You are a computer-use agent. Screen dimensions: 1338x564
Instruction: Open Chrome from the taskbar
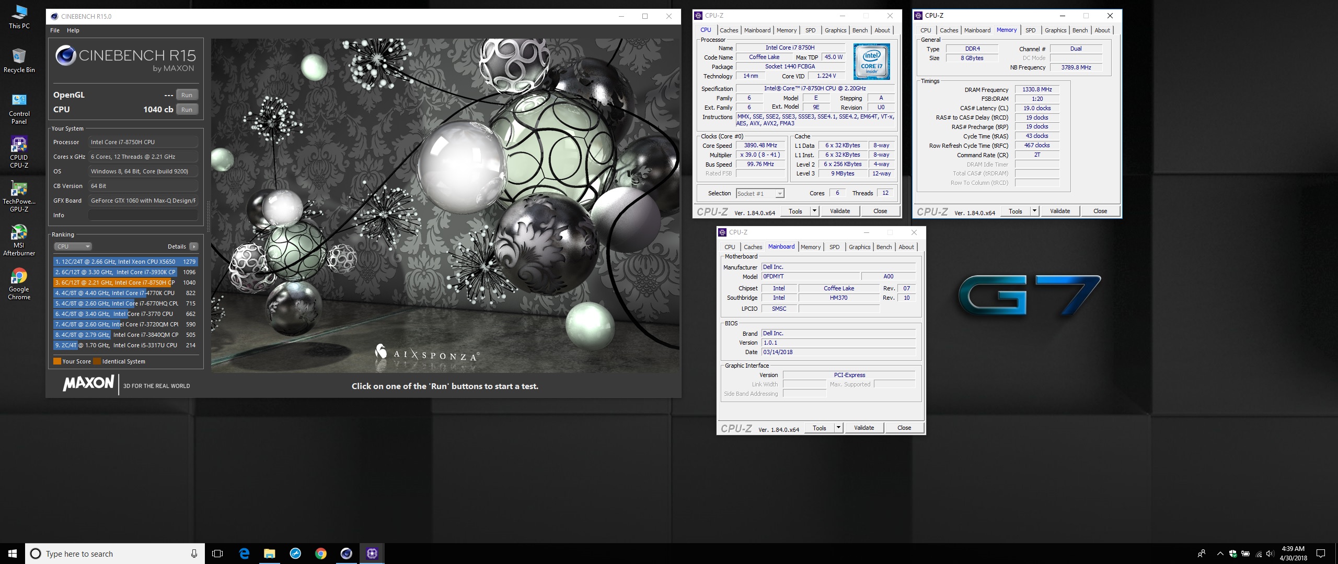pyautogui.click(x=321, y=554)
